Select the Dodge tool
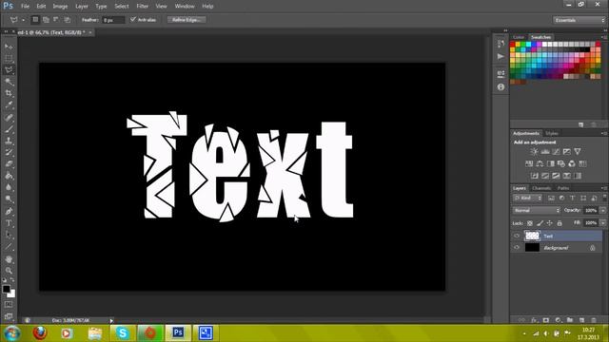The width and height of the screenshot is (609, 342). pos(9,199)
